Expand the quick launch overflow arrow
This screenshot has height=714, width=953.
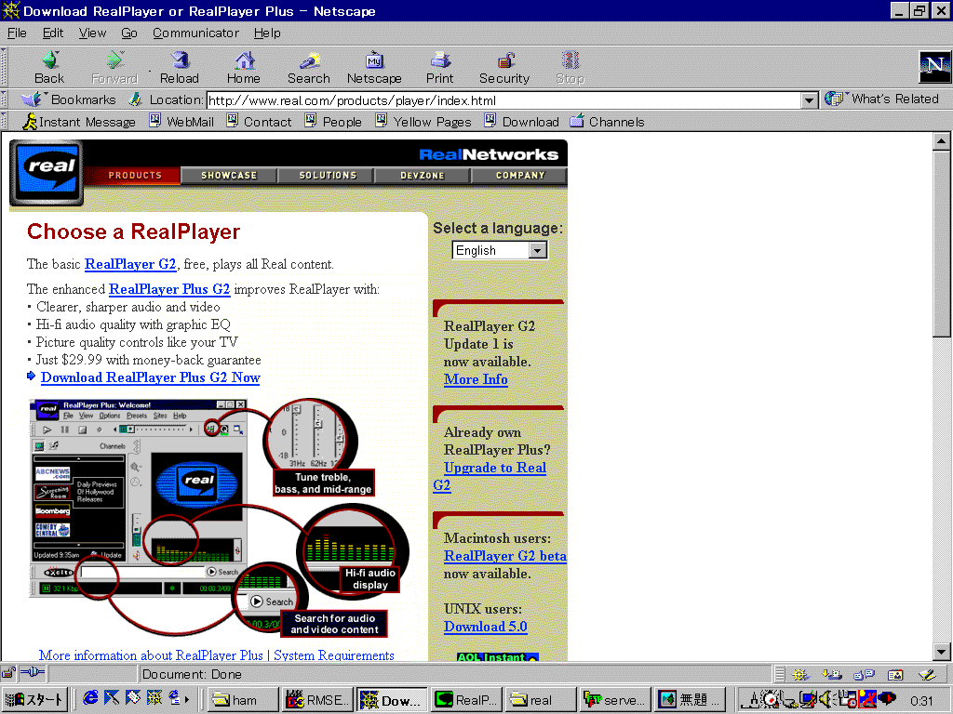tap(186, 699)
